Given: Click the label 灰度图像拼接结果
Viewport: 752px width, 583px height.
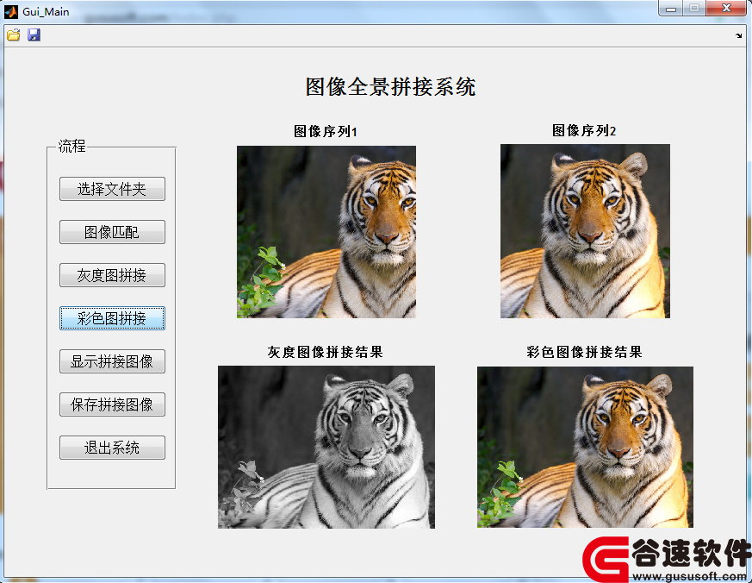Looking at the screenshot, I should pyautogui.click(x=325, y=352).
